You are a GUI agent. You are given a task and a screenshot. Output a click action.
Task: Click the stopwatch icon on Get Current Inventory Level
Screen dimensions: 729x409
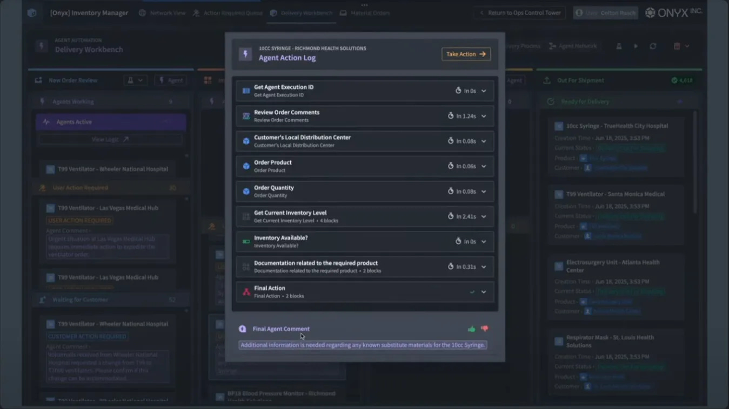[x=451, y=216]
